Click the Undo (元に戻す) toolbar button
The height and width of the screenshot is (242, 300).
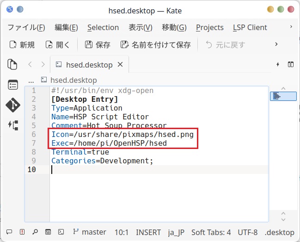point(226,45)
